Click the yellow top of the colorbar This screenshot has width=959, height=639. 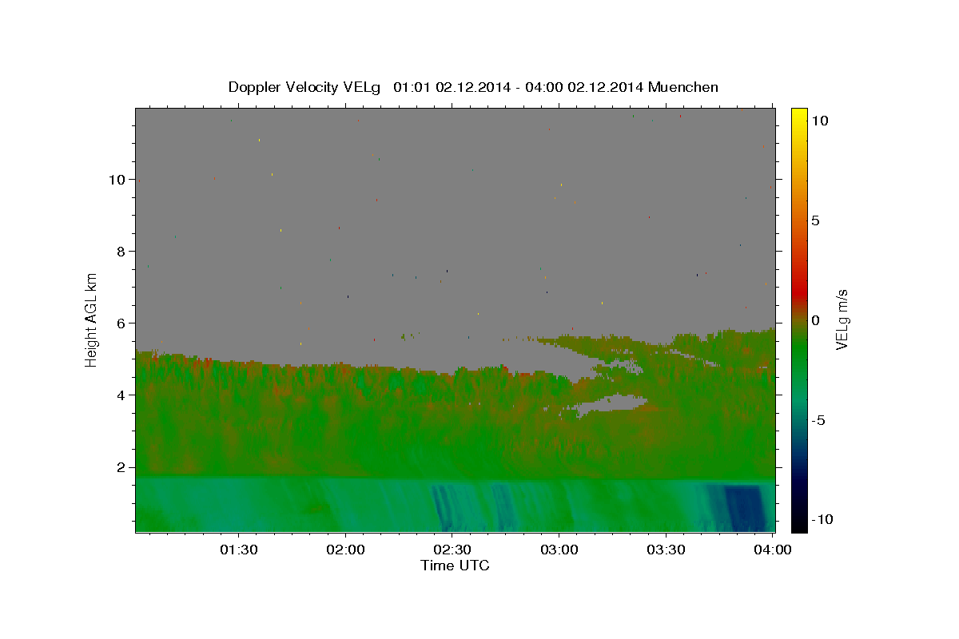pyautogui.click(x=799, y=116)
